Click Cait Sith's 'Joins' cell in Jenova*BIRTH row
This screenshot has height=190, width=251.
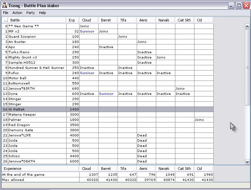tap(185, 89)
